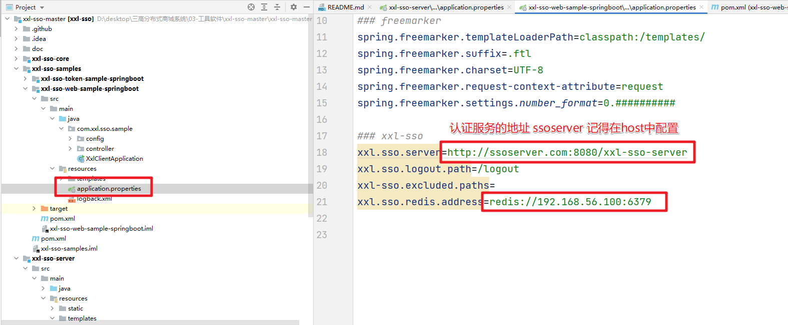Click the xxl-sso-web-sample-springboot.iml file icon
Screen dimensions: 788x325
coord(45,229)
